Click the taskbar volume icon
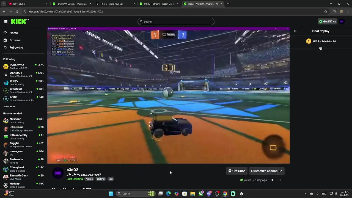Viewport: 352px width, 198px height. point(335,194)
